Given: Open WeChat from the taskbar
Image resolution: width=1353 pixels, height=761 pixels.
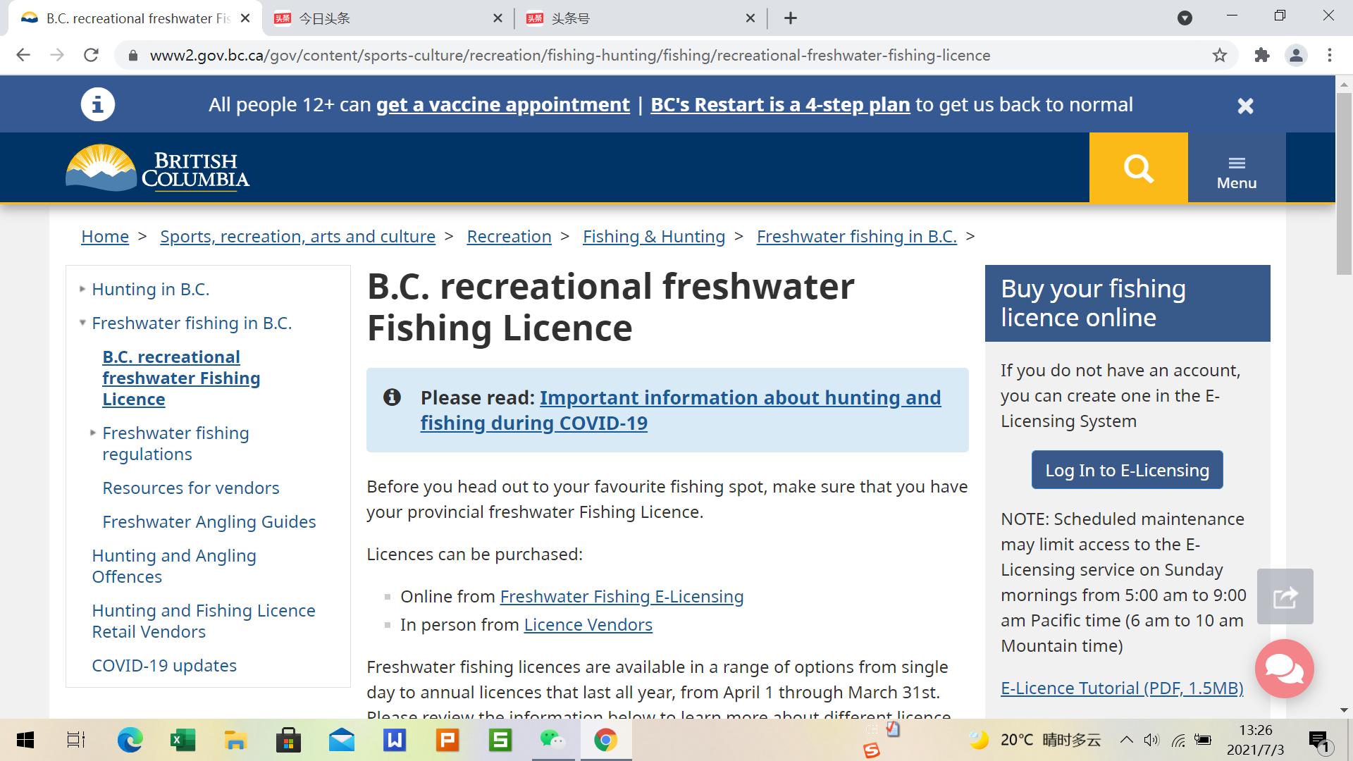Looking at the screenshot, I should coord(552,740).
